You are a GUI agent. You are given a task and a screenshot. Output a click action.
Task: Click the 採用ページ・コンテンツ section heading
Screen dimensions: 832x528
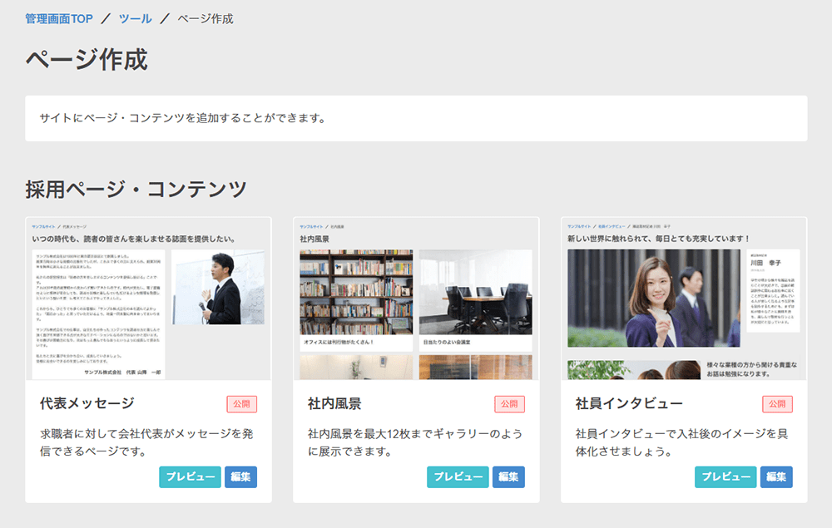click(136, 189)
